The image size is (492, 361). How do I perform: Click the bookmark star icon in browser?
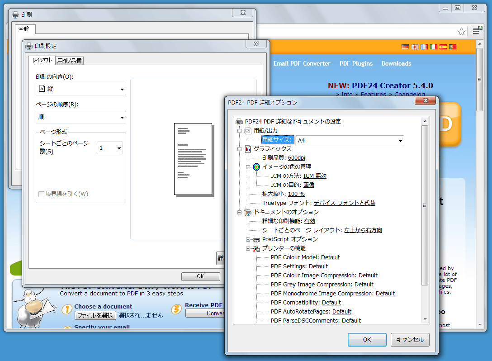[x=461, y=31]
